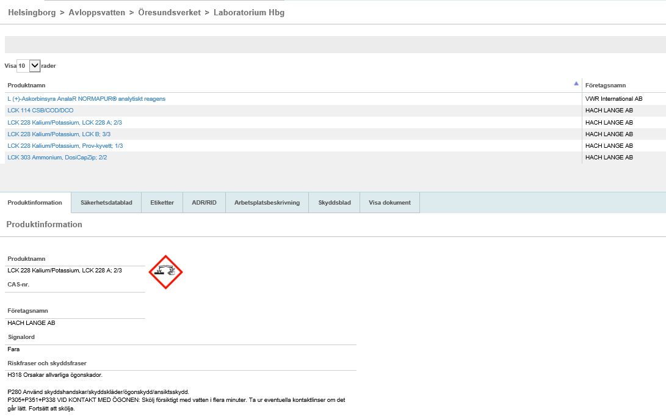666x419 pixels.
Task: Open LCK 228 Kalium/Potassium, Prov-kyvett; 1/3
Action: click(65, 146)
